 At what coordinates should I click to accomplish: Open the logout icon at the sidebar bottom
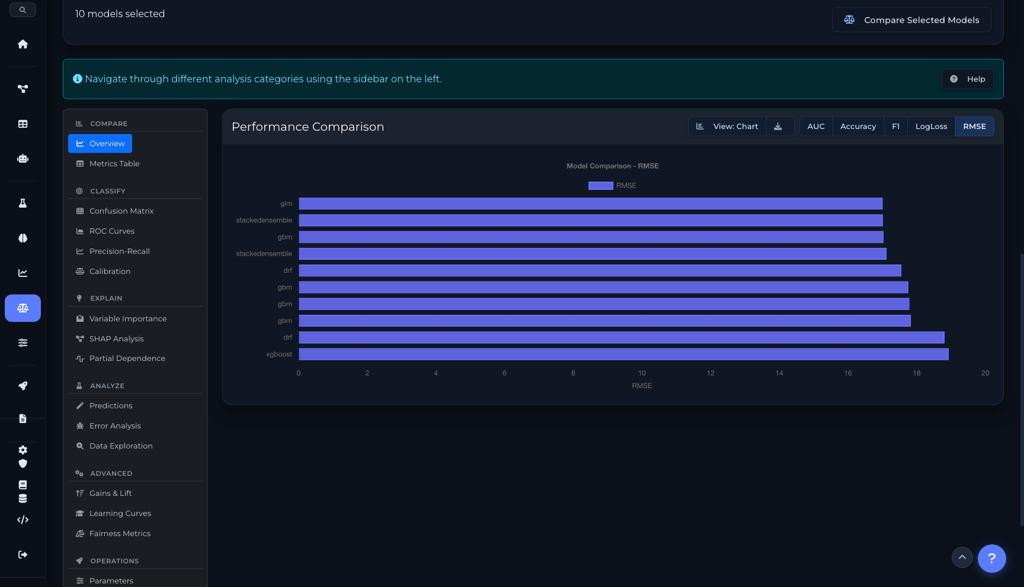tap(23, 554)
